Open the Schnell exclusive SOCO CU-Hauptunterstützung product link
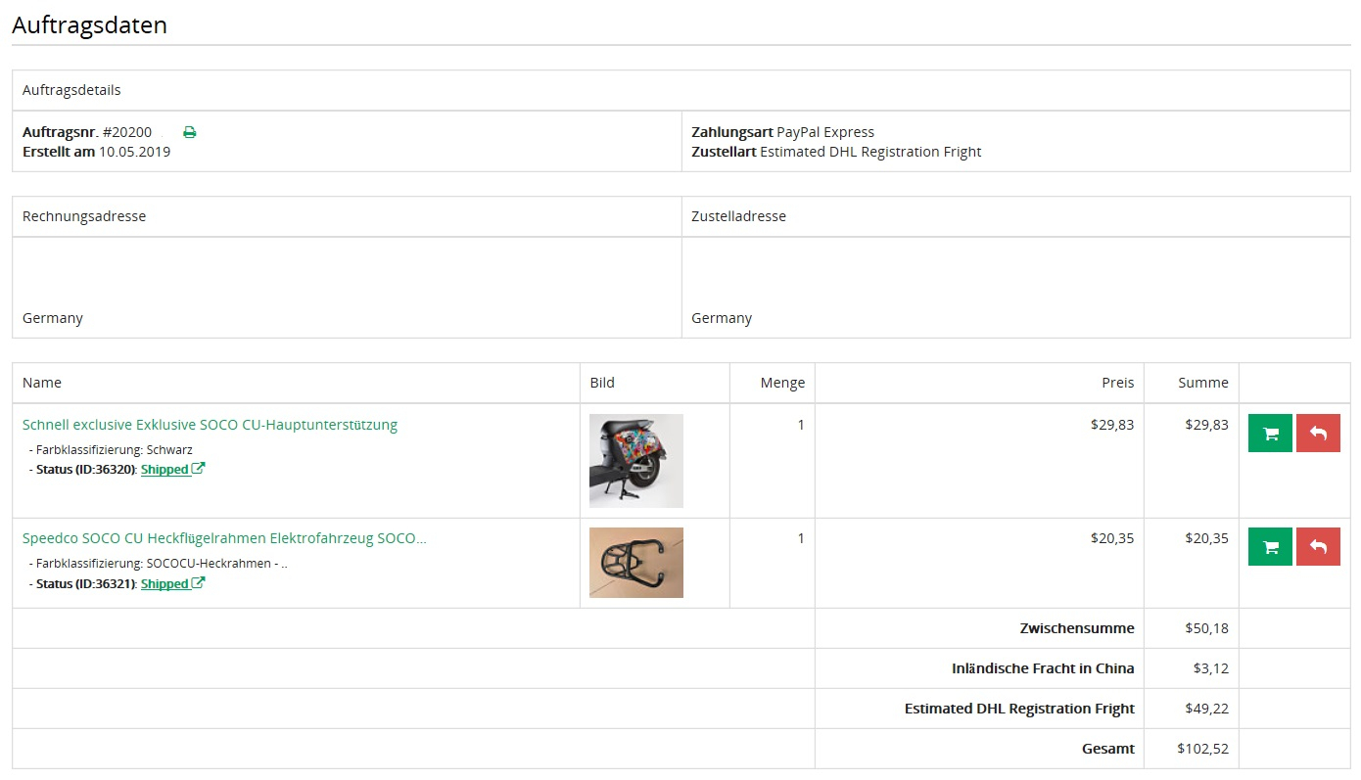 point(210,425)
